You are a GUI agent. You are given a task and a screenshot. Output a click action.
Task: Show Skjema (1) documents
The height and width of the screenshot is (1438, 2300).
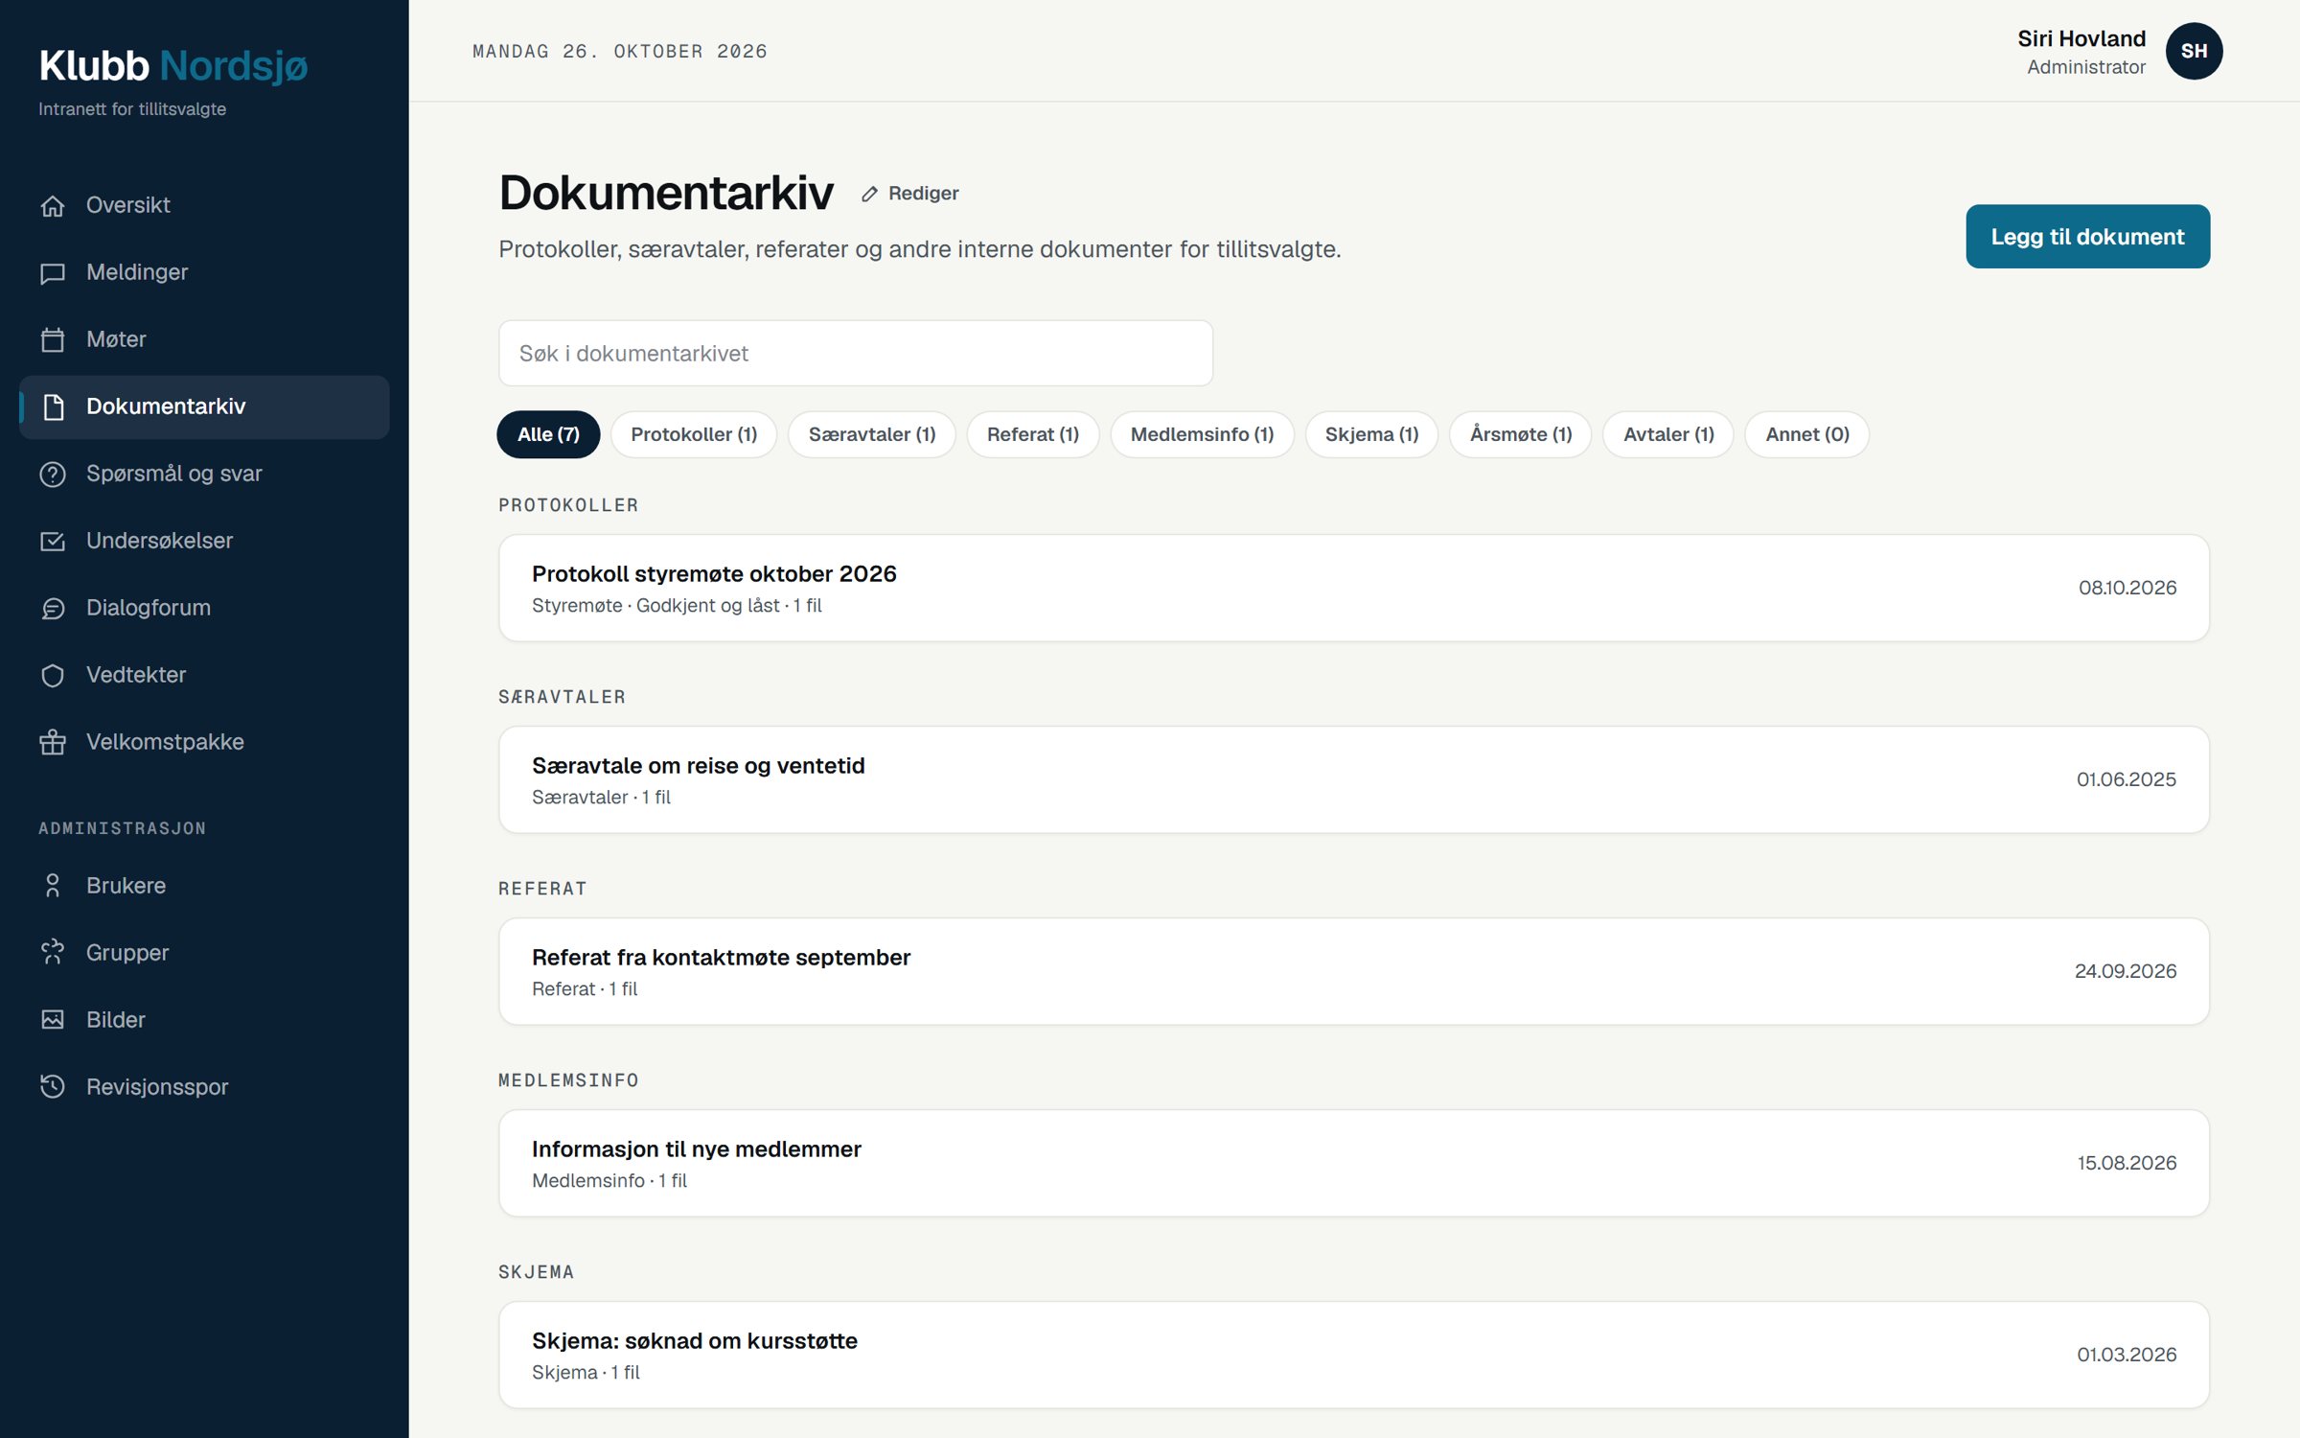coord(1371,434)
